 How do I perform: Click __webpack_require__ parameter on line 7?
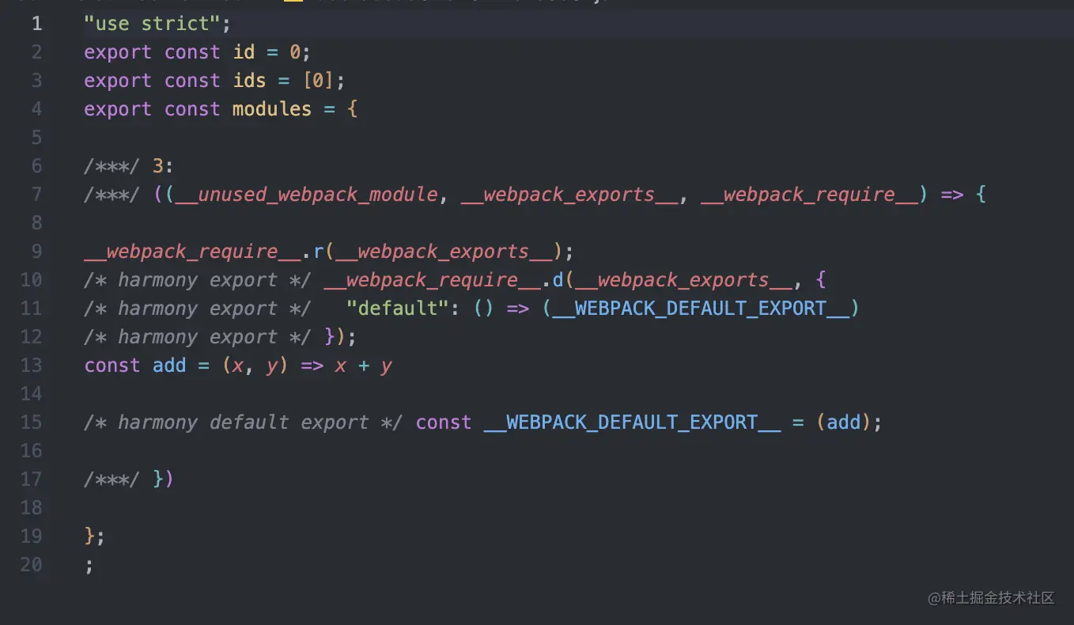click(x=810, y=195)
